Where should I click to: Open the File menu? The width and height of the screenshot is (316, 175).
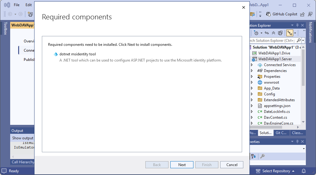tap(17, 5)
